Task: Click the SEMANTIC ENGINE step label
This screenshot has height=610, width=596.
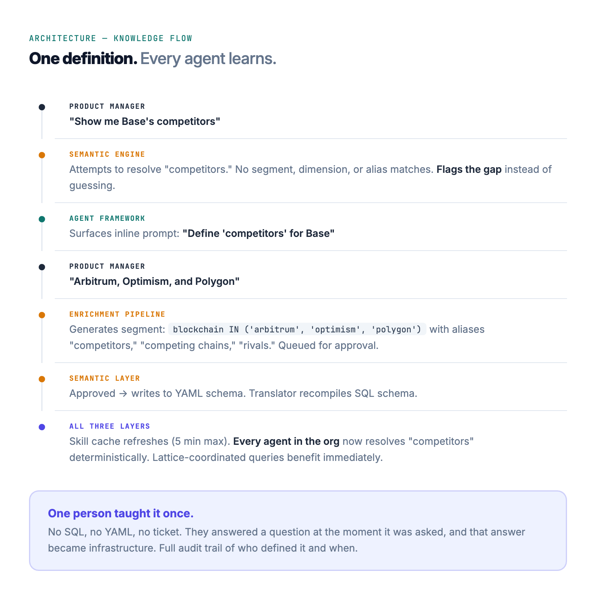Action: point(107,154)
